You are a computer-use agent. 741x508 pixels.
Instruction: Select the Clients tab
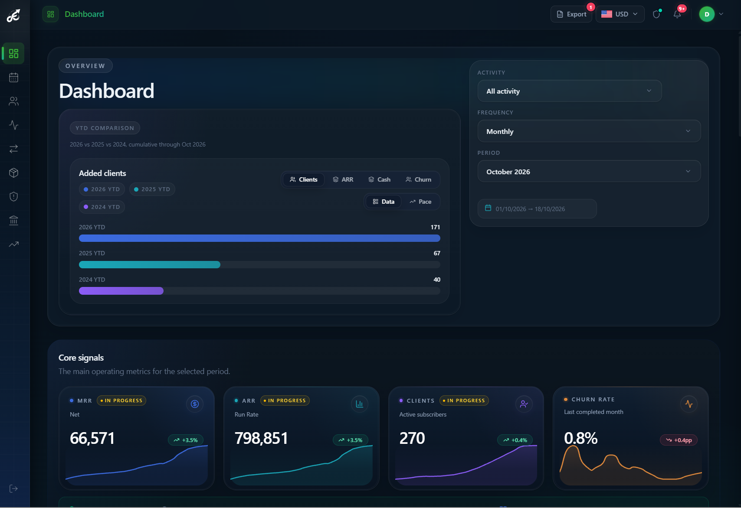(304, 179)
